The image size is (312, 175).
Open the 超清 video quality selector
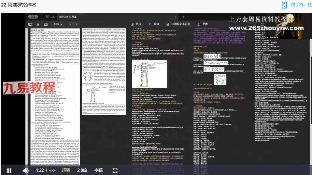point(66,170)
